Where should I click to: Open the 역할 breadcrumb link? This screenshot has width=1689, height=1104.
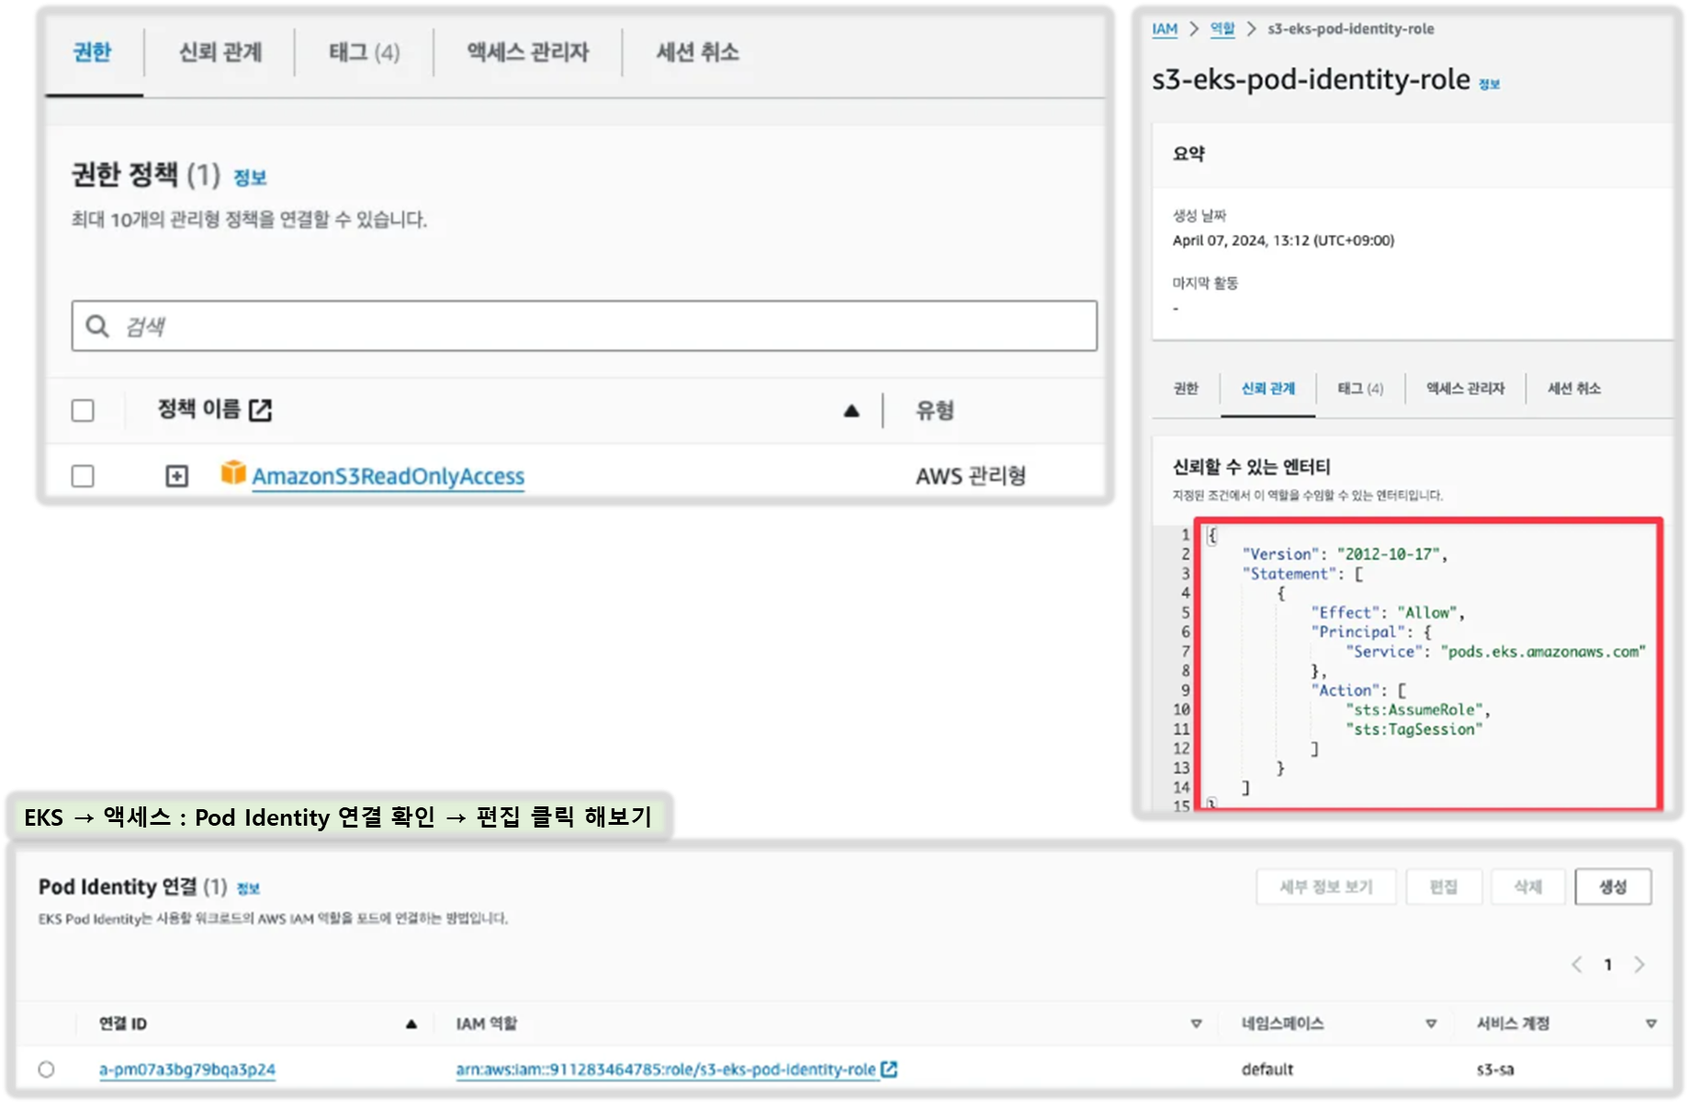click(1222, 28)
